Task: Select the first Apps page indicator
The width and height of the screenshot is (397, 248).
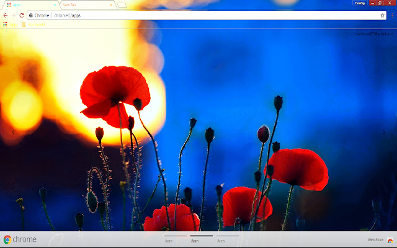Action: tap(175, 239)
